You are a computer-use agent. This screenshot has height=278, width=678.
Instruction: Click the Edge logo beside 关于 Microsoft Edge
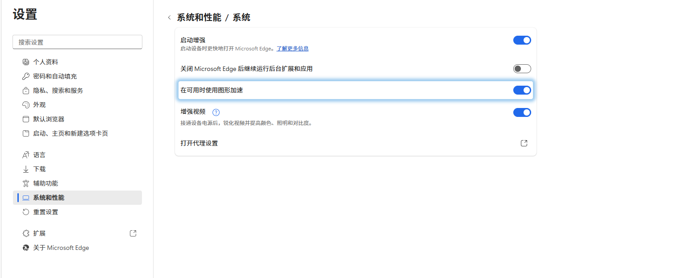pyautogui.click(x=25, y=248)
